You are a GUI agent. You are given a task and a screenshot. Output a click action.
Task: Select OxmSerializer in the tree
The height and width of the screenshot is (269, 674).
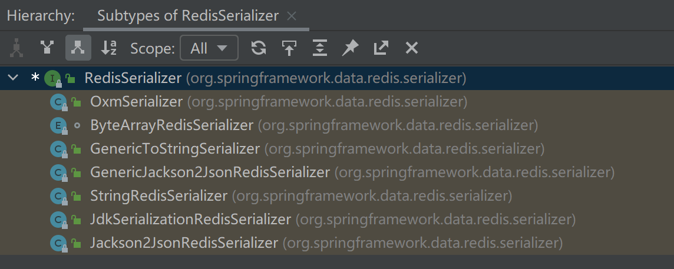click(x=136, y=102)
